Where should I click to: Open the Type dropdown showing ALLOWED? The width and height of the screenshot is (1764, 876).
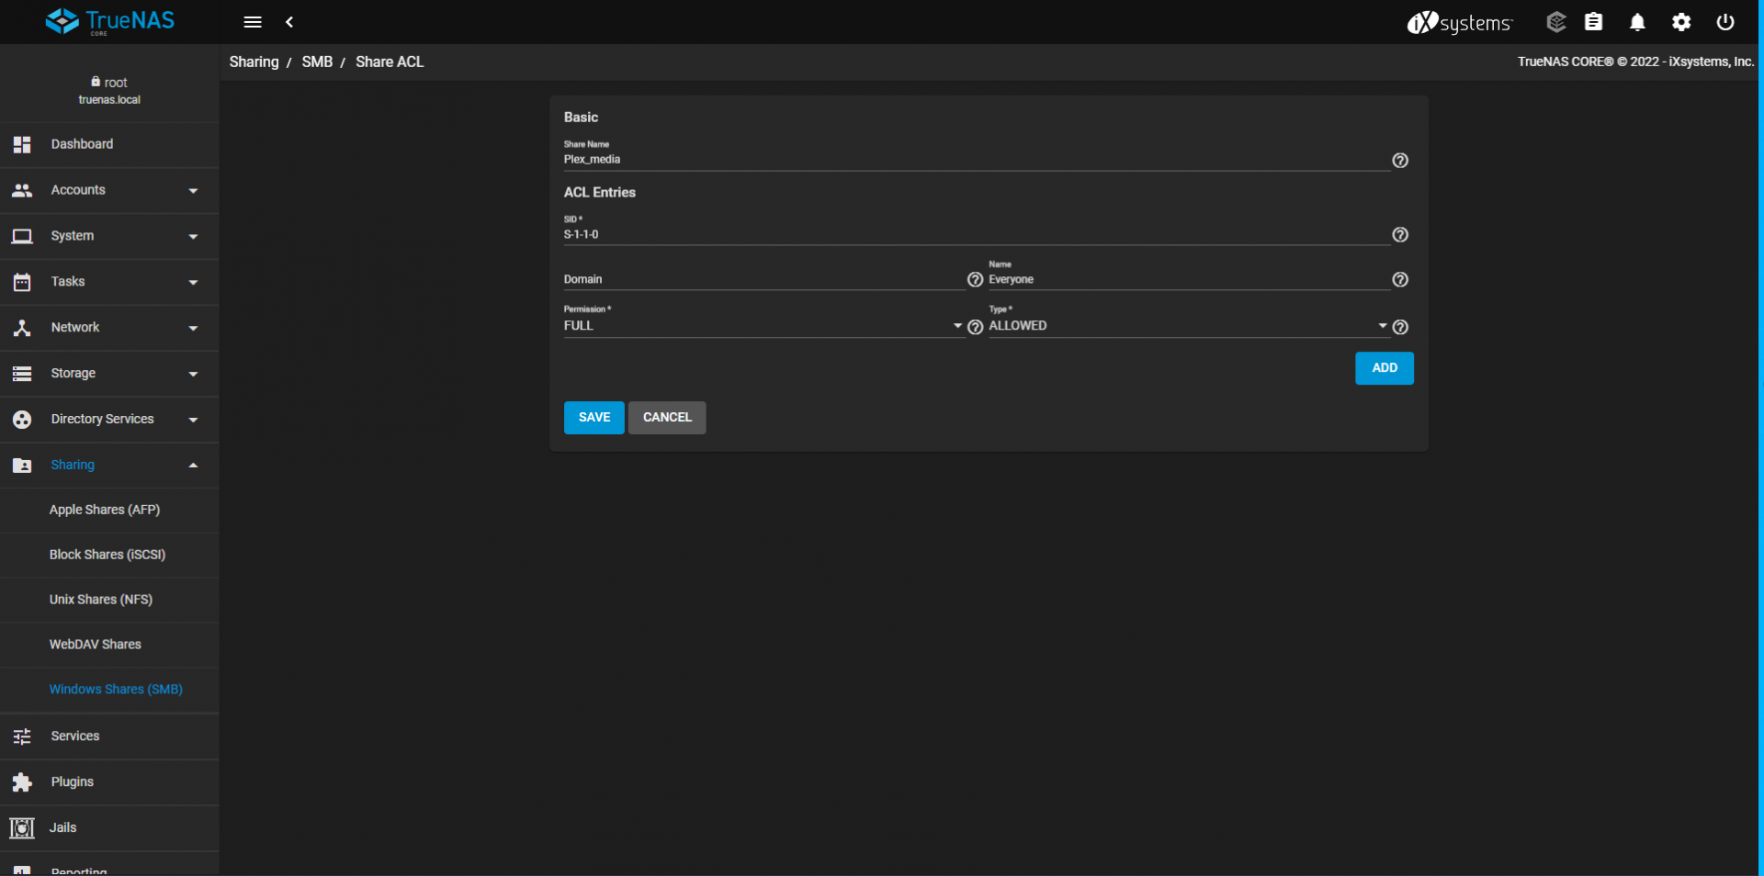tap(1189, 326)
